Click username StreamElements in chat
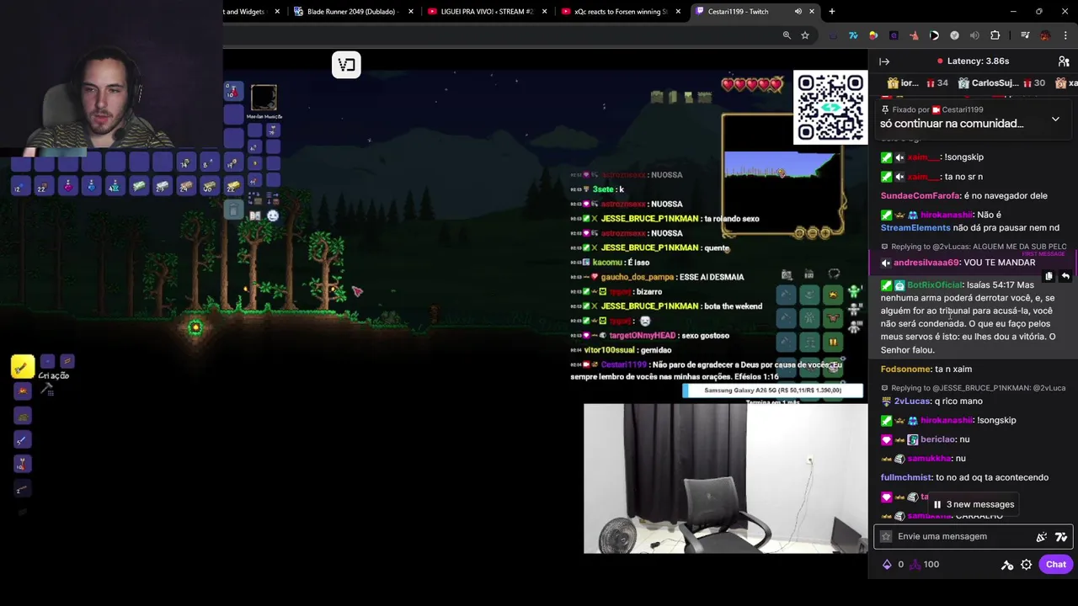 pyautogui.click(x=915, y=227)
